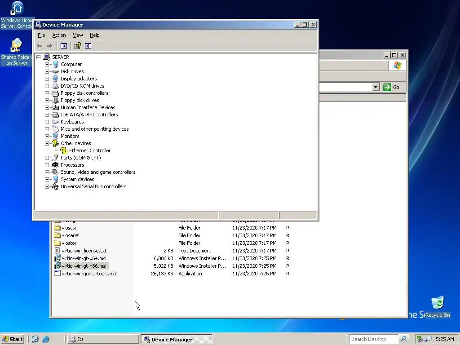Select the IDE ATA/ATAPI controllers icon
This screenshot has height=345, width=460.
[55, 115]
